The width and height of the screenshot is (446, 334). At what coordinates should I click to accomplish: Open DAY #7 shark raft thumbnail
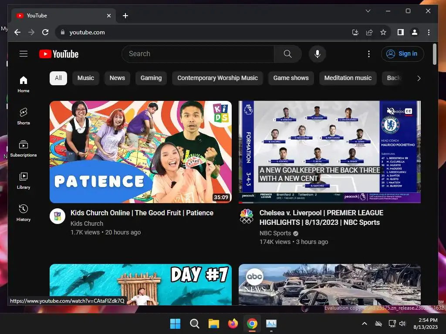pos(141,284)
